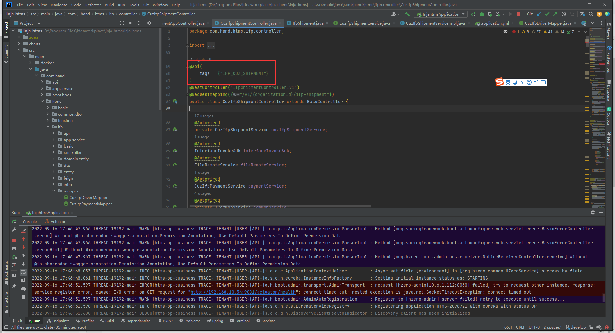Viewport: 615px width, 333px height.
Task: Open Search Everywhere magnifier
Action: tap(591, 14)
